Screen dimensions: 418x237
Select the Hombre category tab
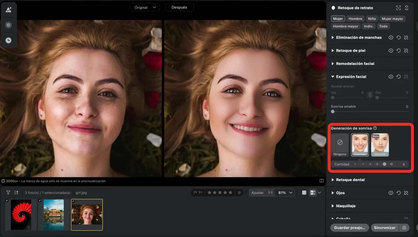pos(355,19)
